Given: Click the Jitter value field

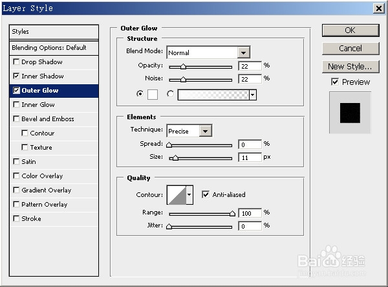Looking at the screenshot, I should point(250,226).
